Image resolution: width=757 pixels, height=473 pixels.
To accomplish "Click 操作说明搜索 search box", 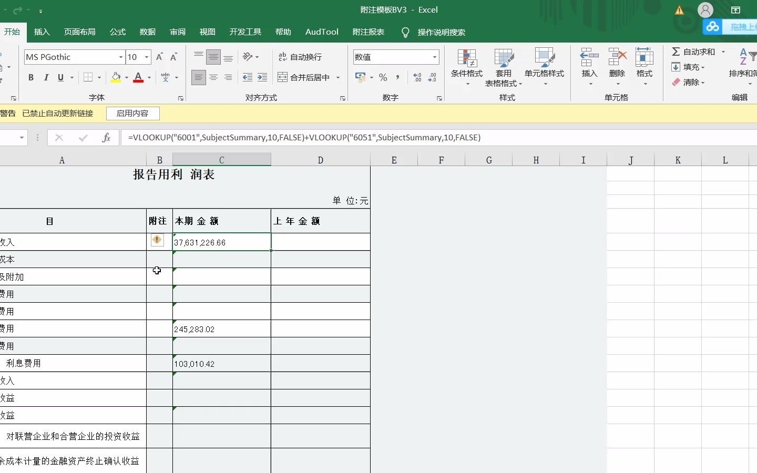I will pyautogui.click(x=442, y=33).
